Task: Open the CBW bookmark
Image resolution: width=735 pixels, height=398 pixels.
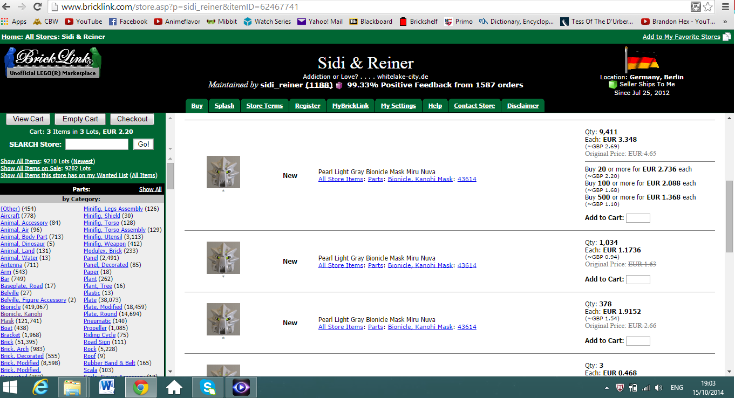Action: coord(46,22)
